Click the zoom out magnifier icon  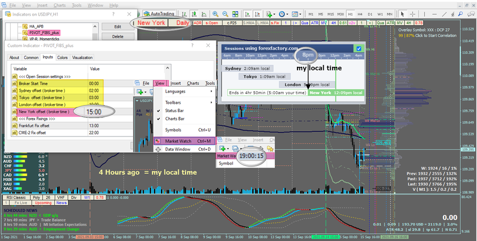(x=225, y=14)
